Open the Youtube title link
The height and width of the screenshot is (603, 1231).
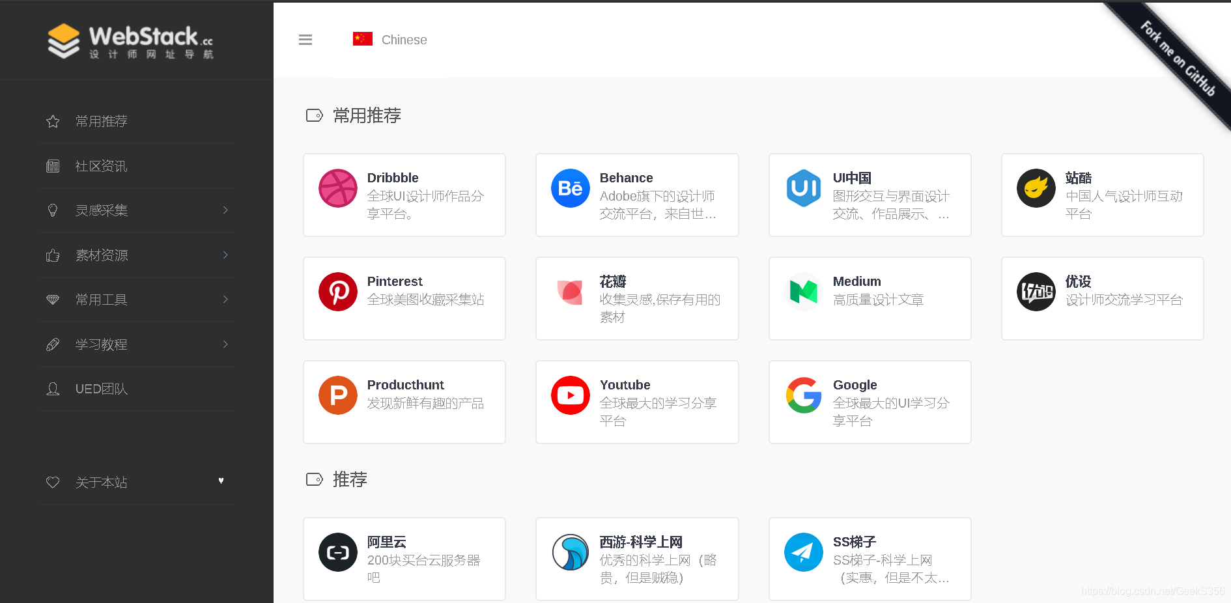625,385
